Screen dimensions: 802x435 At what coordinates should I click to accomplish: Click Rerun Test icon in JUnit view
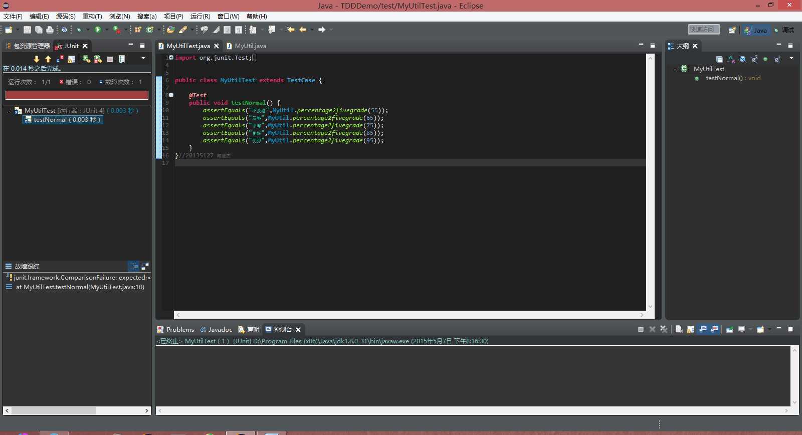pos(86,59)
